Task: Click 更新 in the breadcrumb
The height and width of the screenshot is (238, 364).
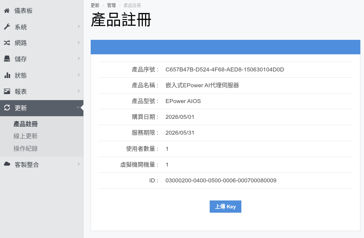Action: [x=95, y=5]
